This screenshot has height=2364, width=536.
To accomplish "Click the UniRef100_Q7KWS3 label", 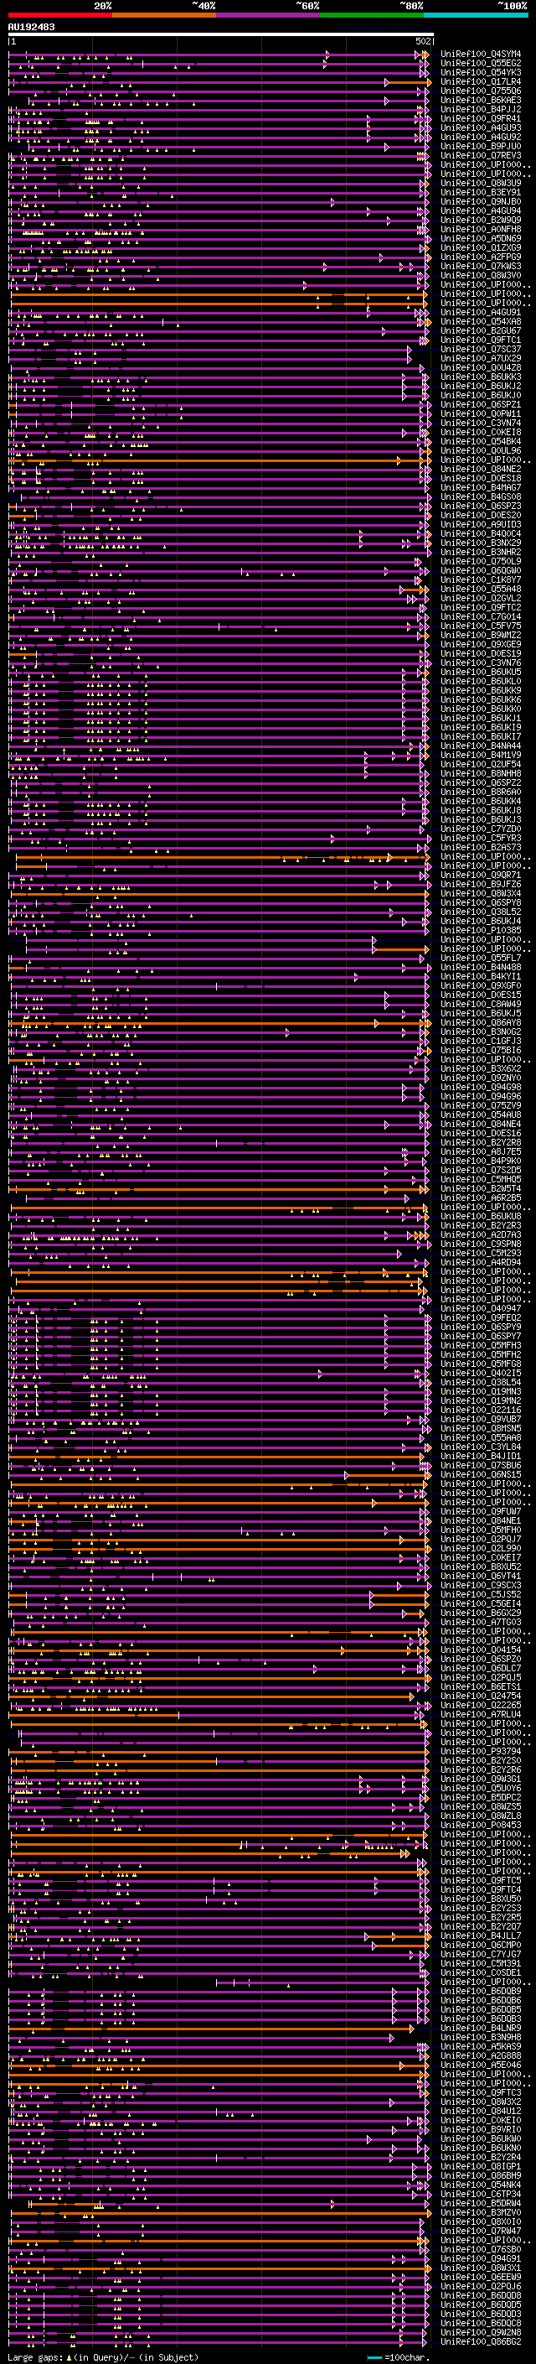I will [x=481, y=266].
